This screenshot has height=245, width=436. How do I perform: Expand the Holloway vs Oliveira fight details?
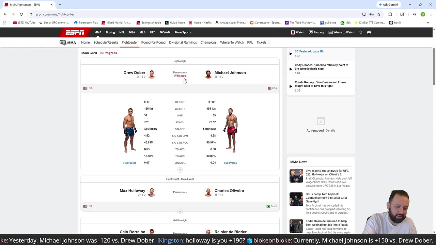coord(180,211)
